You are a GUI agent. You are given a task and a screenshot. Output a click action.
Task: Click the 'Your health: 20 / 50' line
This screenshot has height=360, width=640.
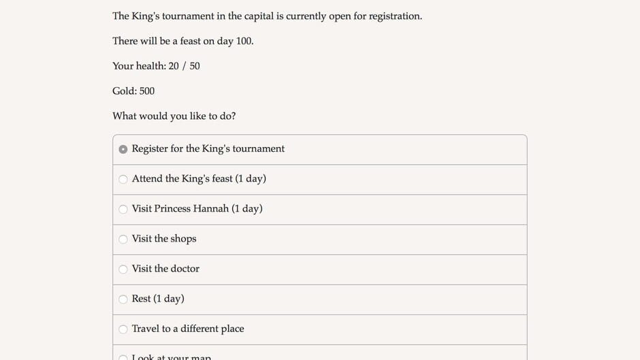point(156,66)
